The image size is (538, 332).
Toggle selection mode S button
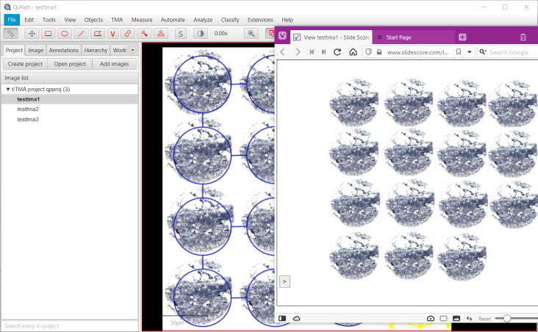click(180, 33)
